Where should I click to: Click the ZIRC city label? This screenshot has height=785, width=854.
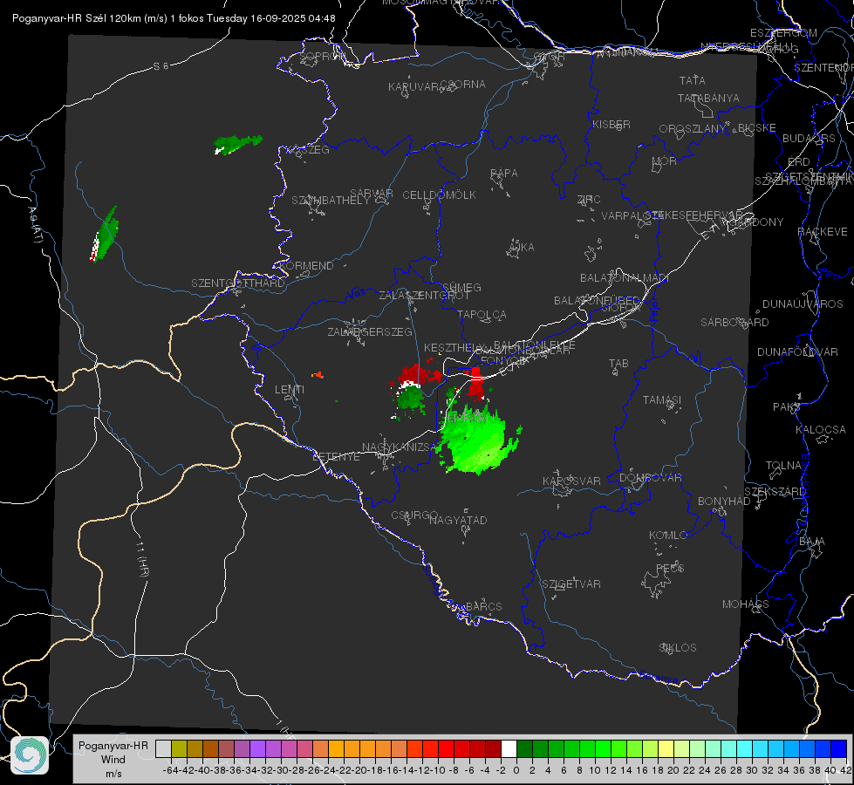click(x=589, y=200)
